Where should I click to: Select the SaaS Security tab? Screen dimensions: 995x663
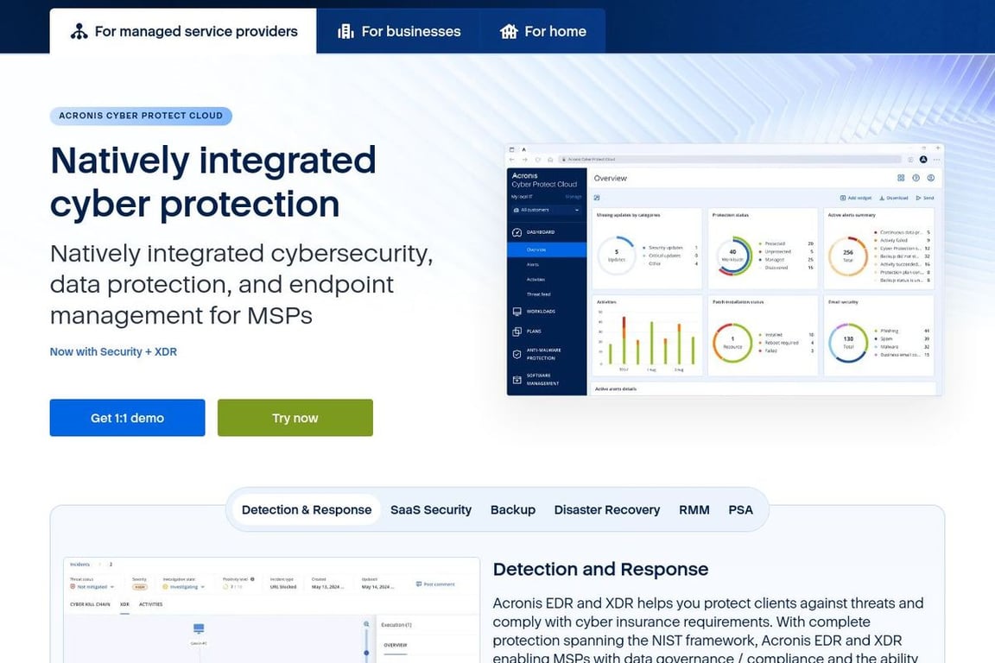point(431,509)
